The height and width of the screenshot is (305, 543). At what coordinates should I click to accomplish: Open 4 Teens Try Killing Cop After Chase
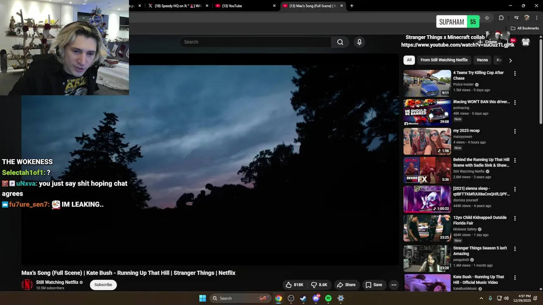click(x=478, y=75)
